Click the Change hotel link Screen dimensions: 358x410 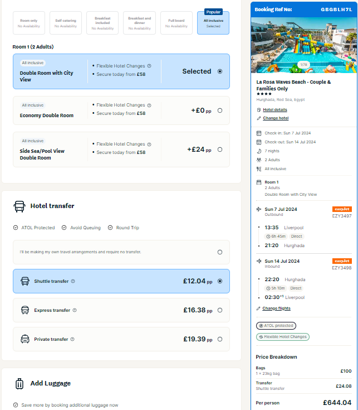pos(276,118)
